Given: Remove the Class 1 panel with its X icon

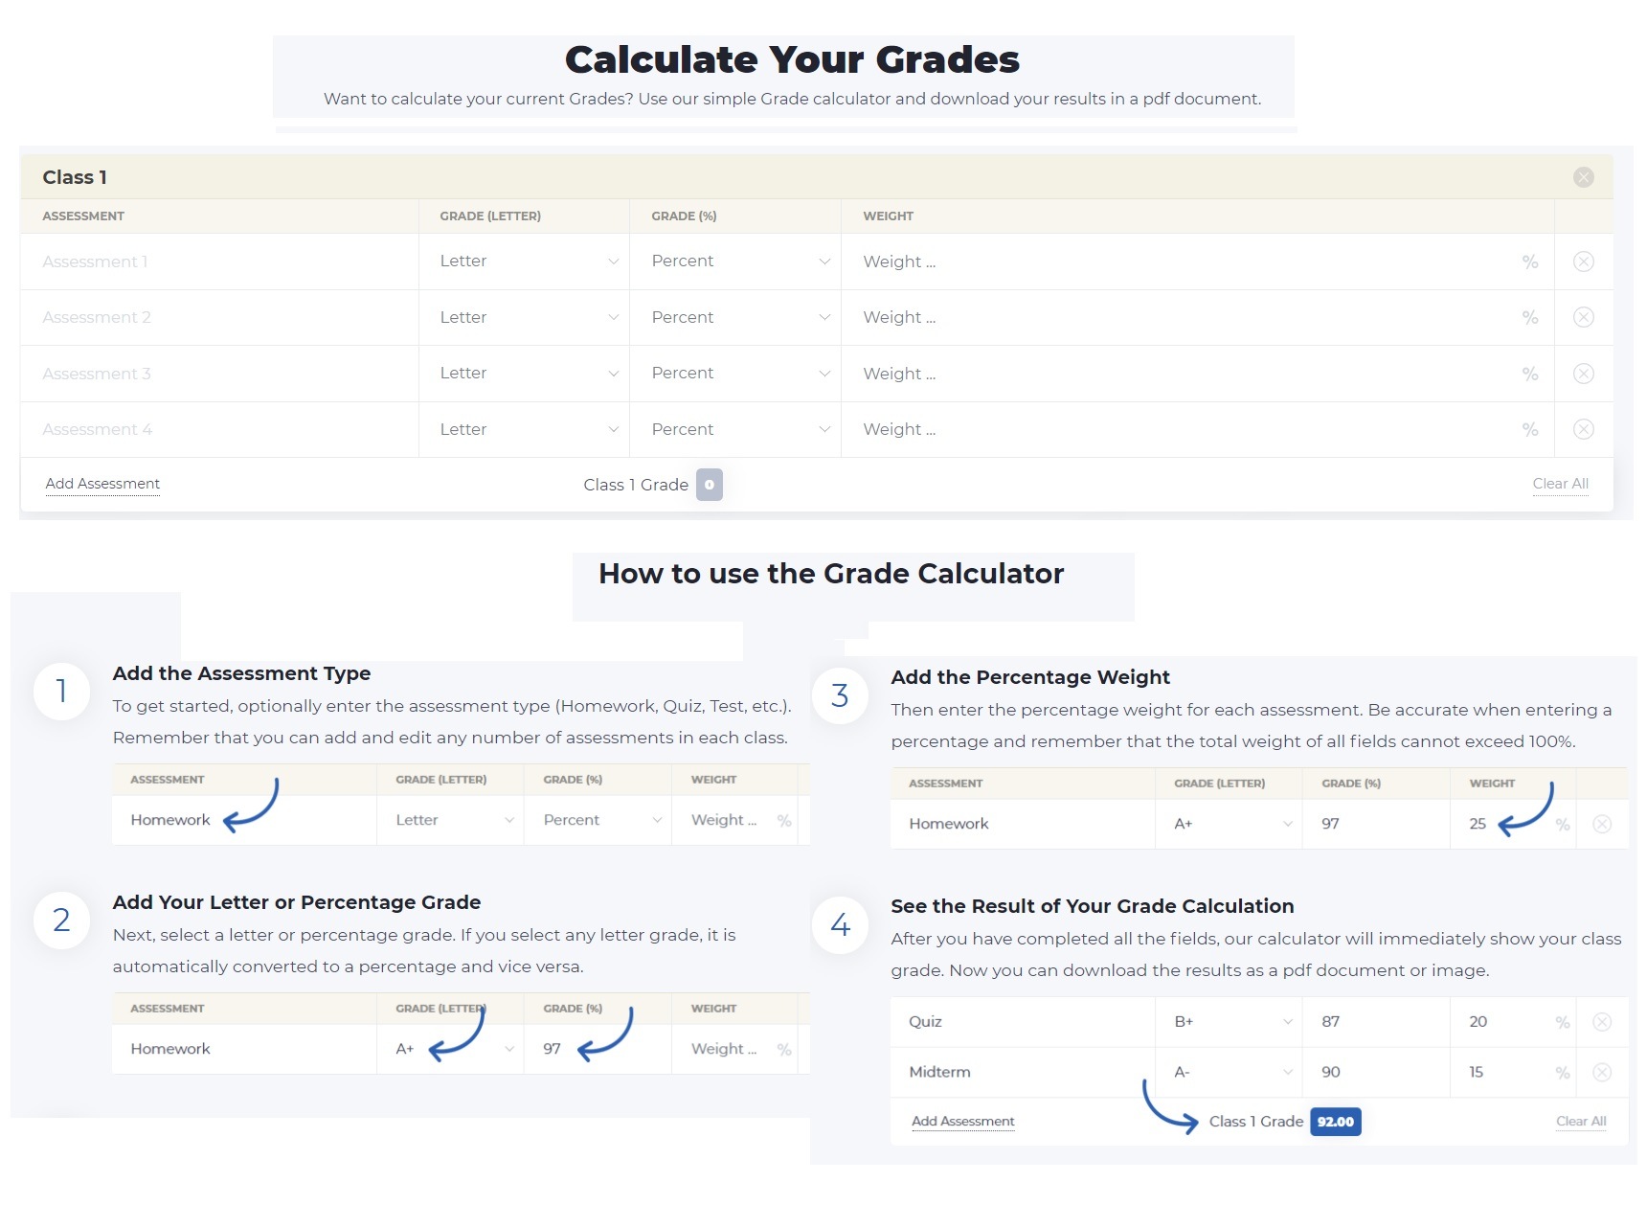Looking at the screenshot, I should coord(1583,177).
